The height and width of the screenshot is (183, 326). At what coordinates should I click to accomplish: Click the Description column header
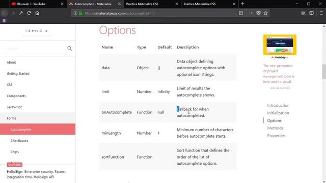(188, 47)
